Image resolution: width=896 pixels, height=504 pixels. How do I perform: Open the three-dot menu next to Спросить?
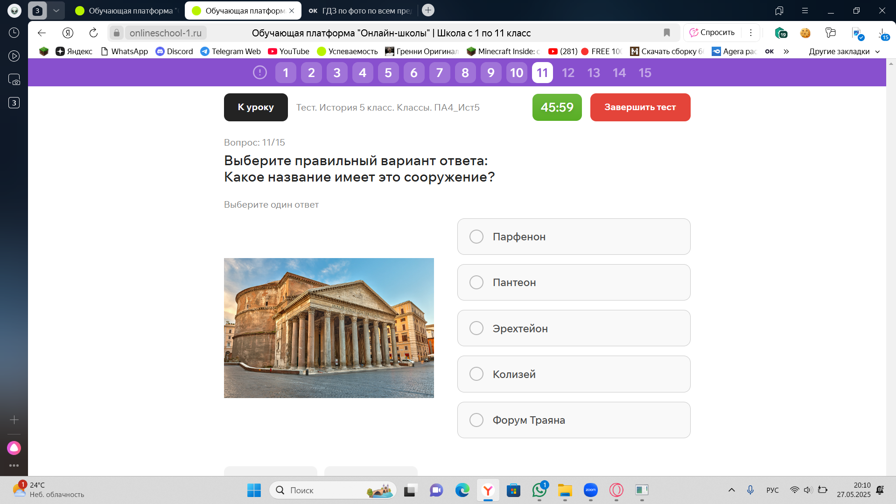click(751, 33)
